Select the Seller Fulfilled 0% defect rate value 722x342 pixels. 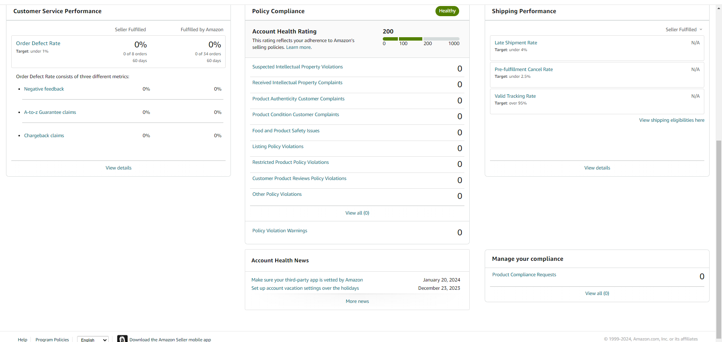[x=141, y=45]
